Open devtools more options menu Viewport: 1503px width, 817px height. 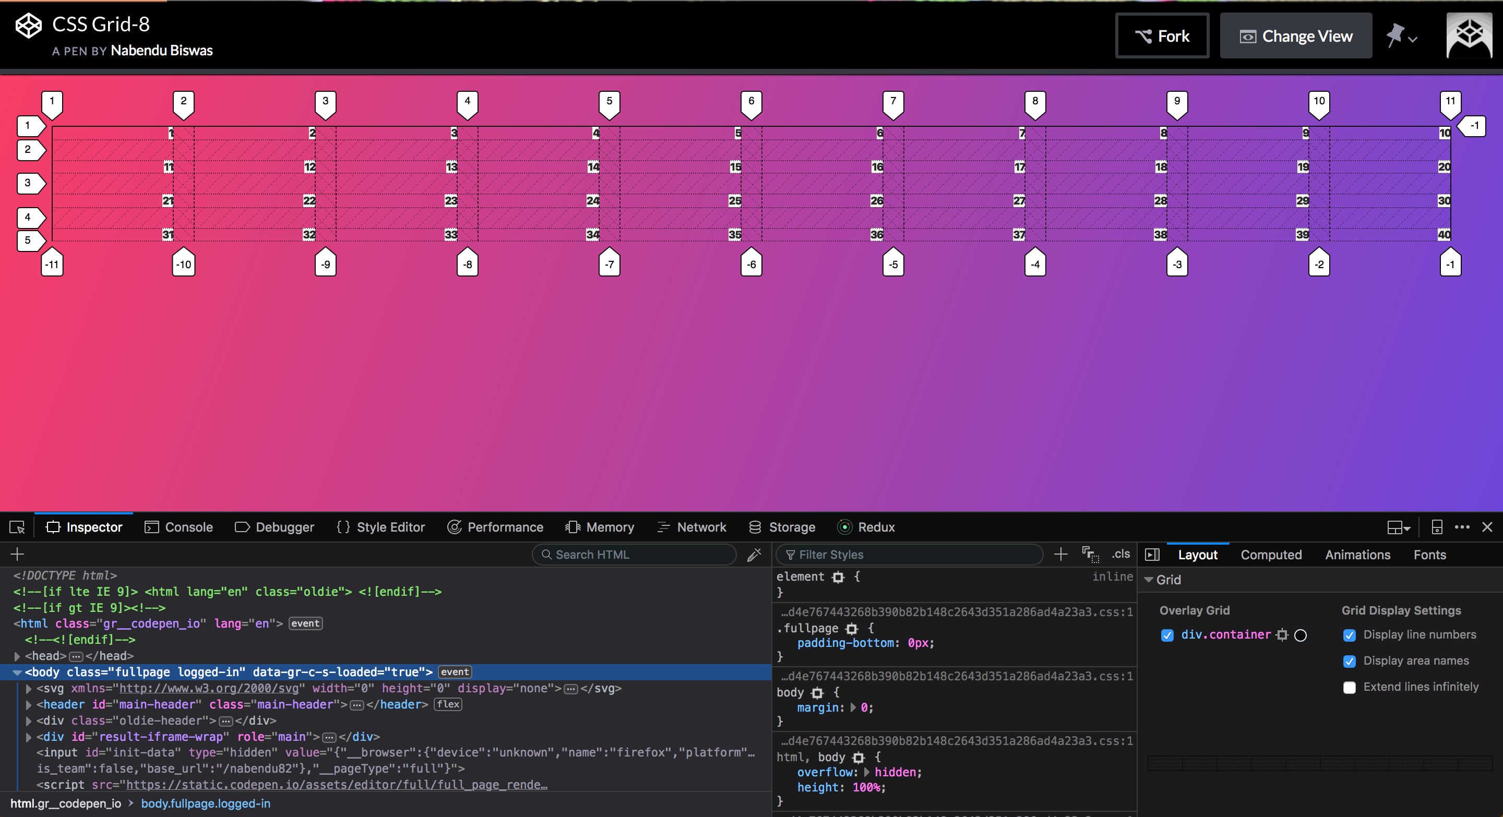[x=1462, y=527]
